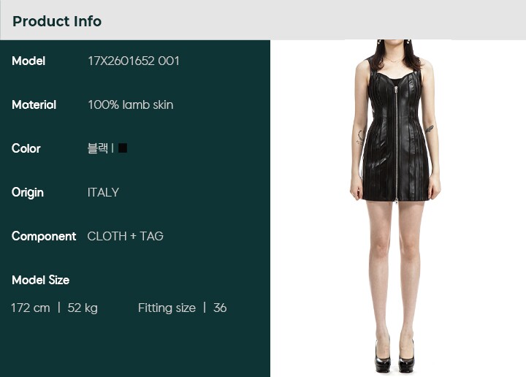Select the model number 17X2601652 001
Screen dimensions: 526x377
click(x=134, y=61)
